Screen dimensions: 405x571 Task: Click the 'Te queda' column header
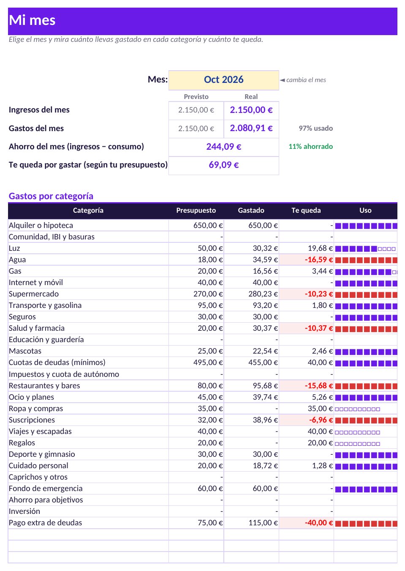pyautogui.click(x=306, y=210)
